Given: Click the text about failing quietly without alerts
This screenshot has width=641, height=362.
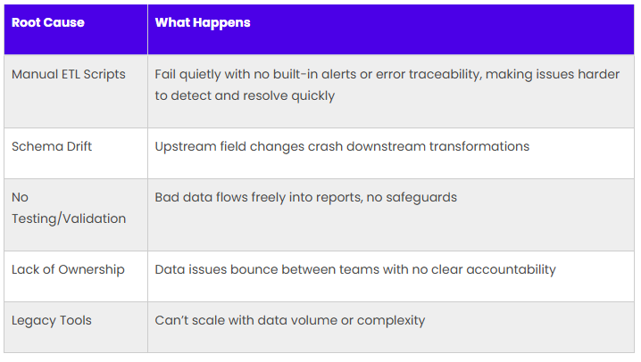Looking at the screenshot, I should click(387, 85).
